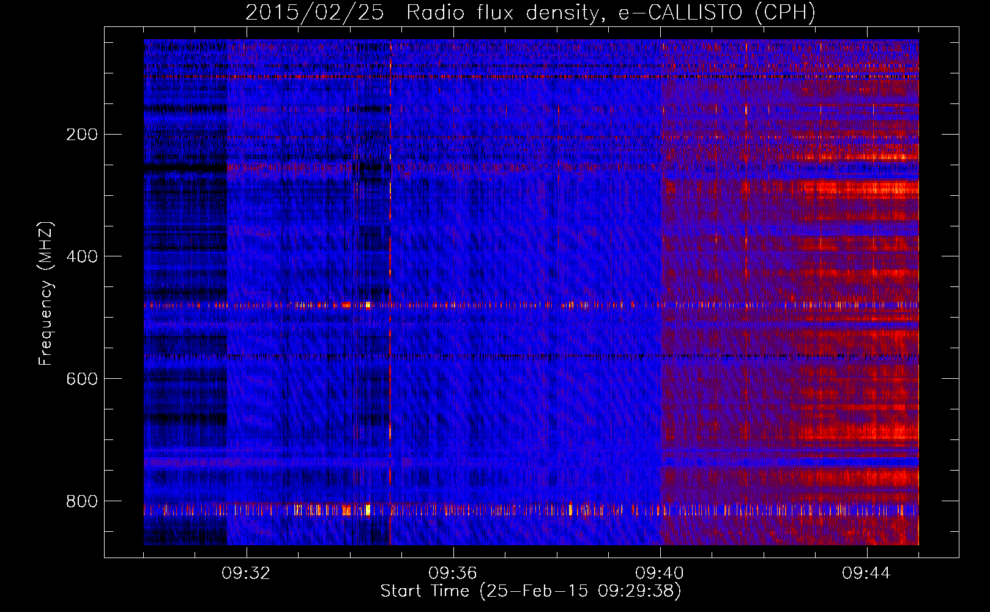Image resolution: width=990 pixels, height=612 pixels.
Task: Click the 600 frequency tick label
Action: 82,379
